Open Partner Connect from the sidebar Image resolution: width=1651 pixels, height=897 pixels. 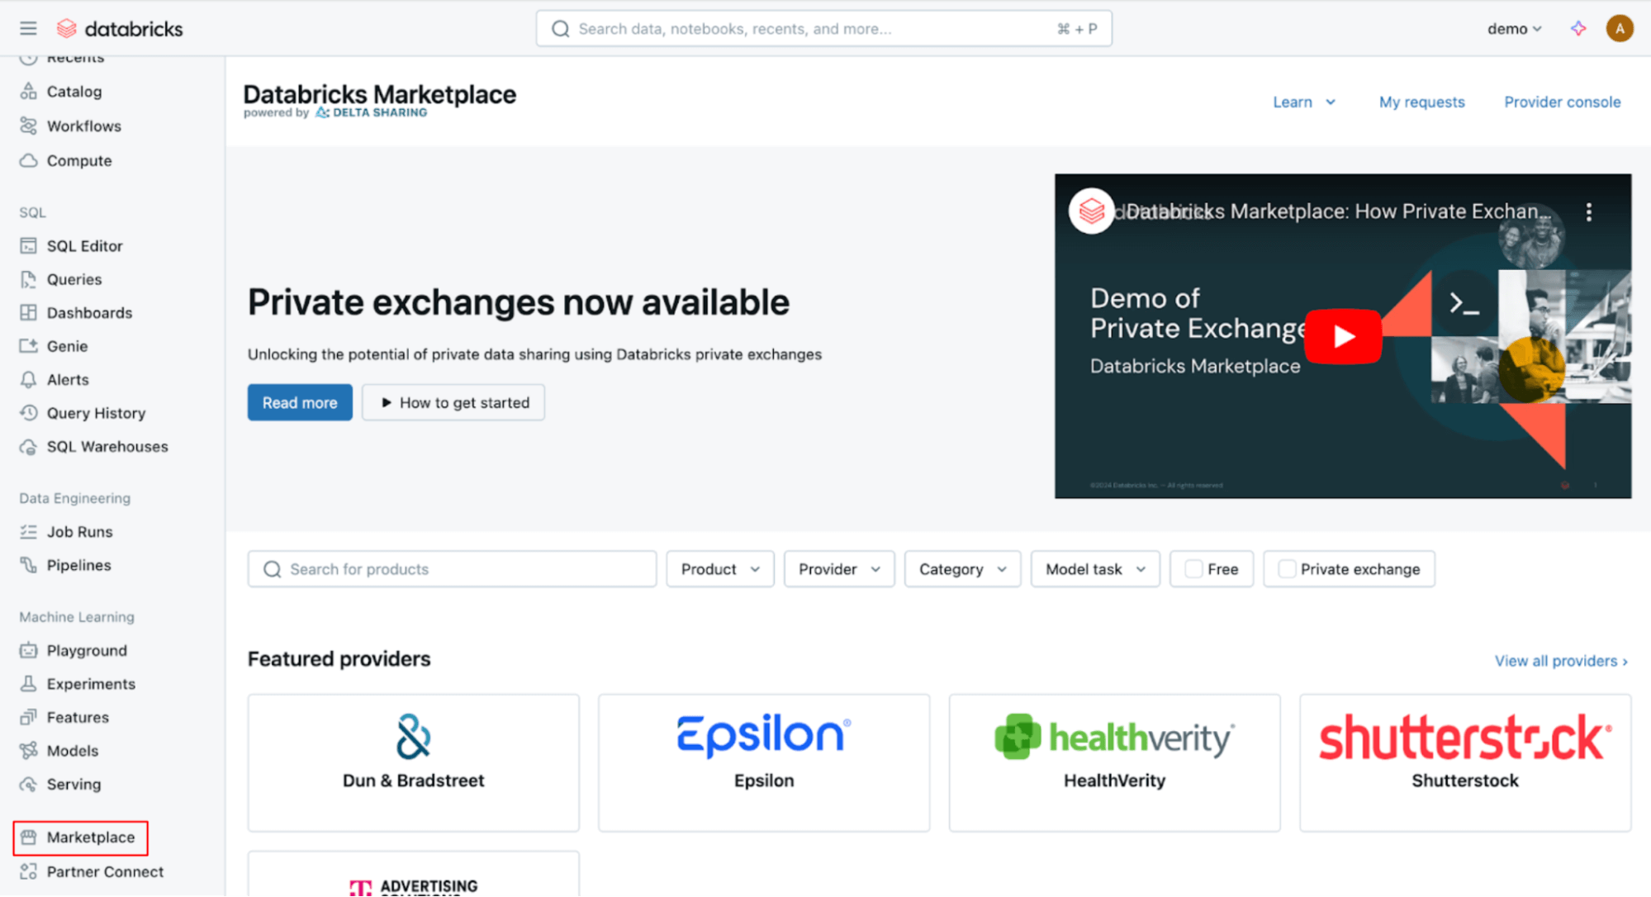tap(104, 871)
